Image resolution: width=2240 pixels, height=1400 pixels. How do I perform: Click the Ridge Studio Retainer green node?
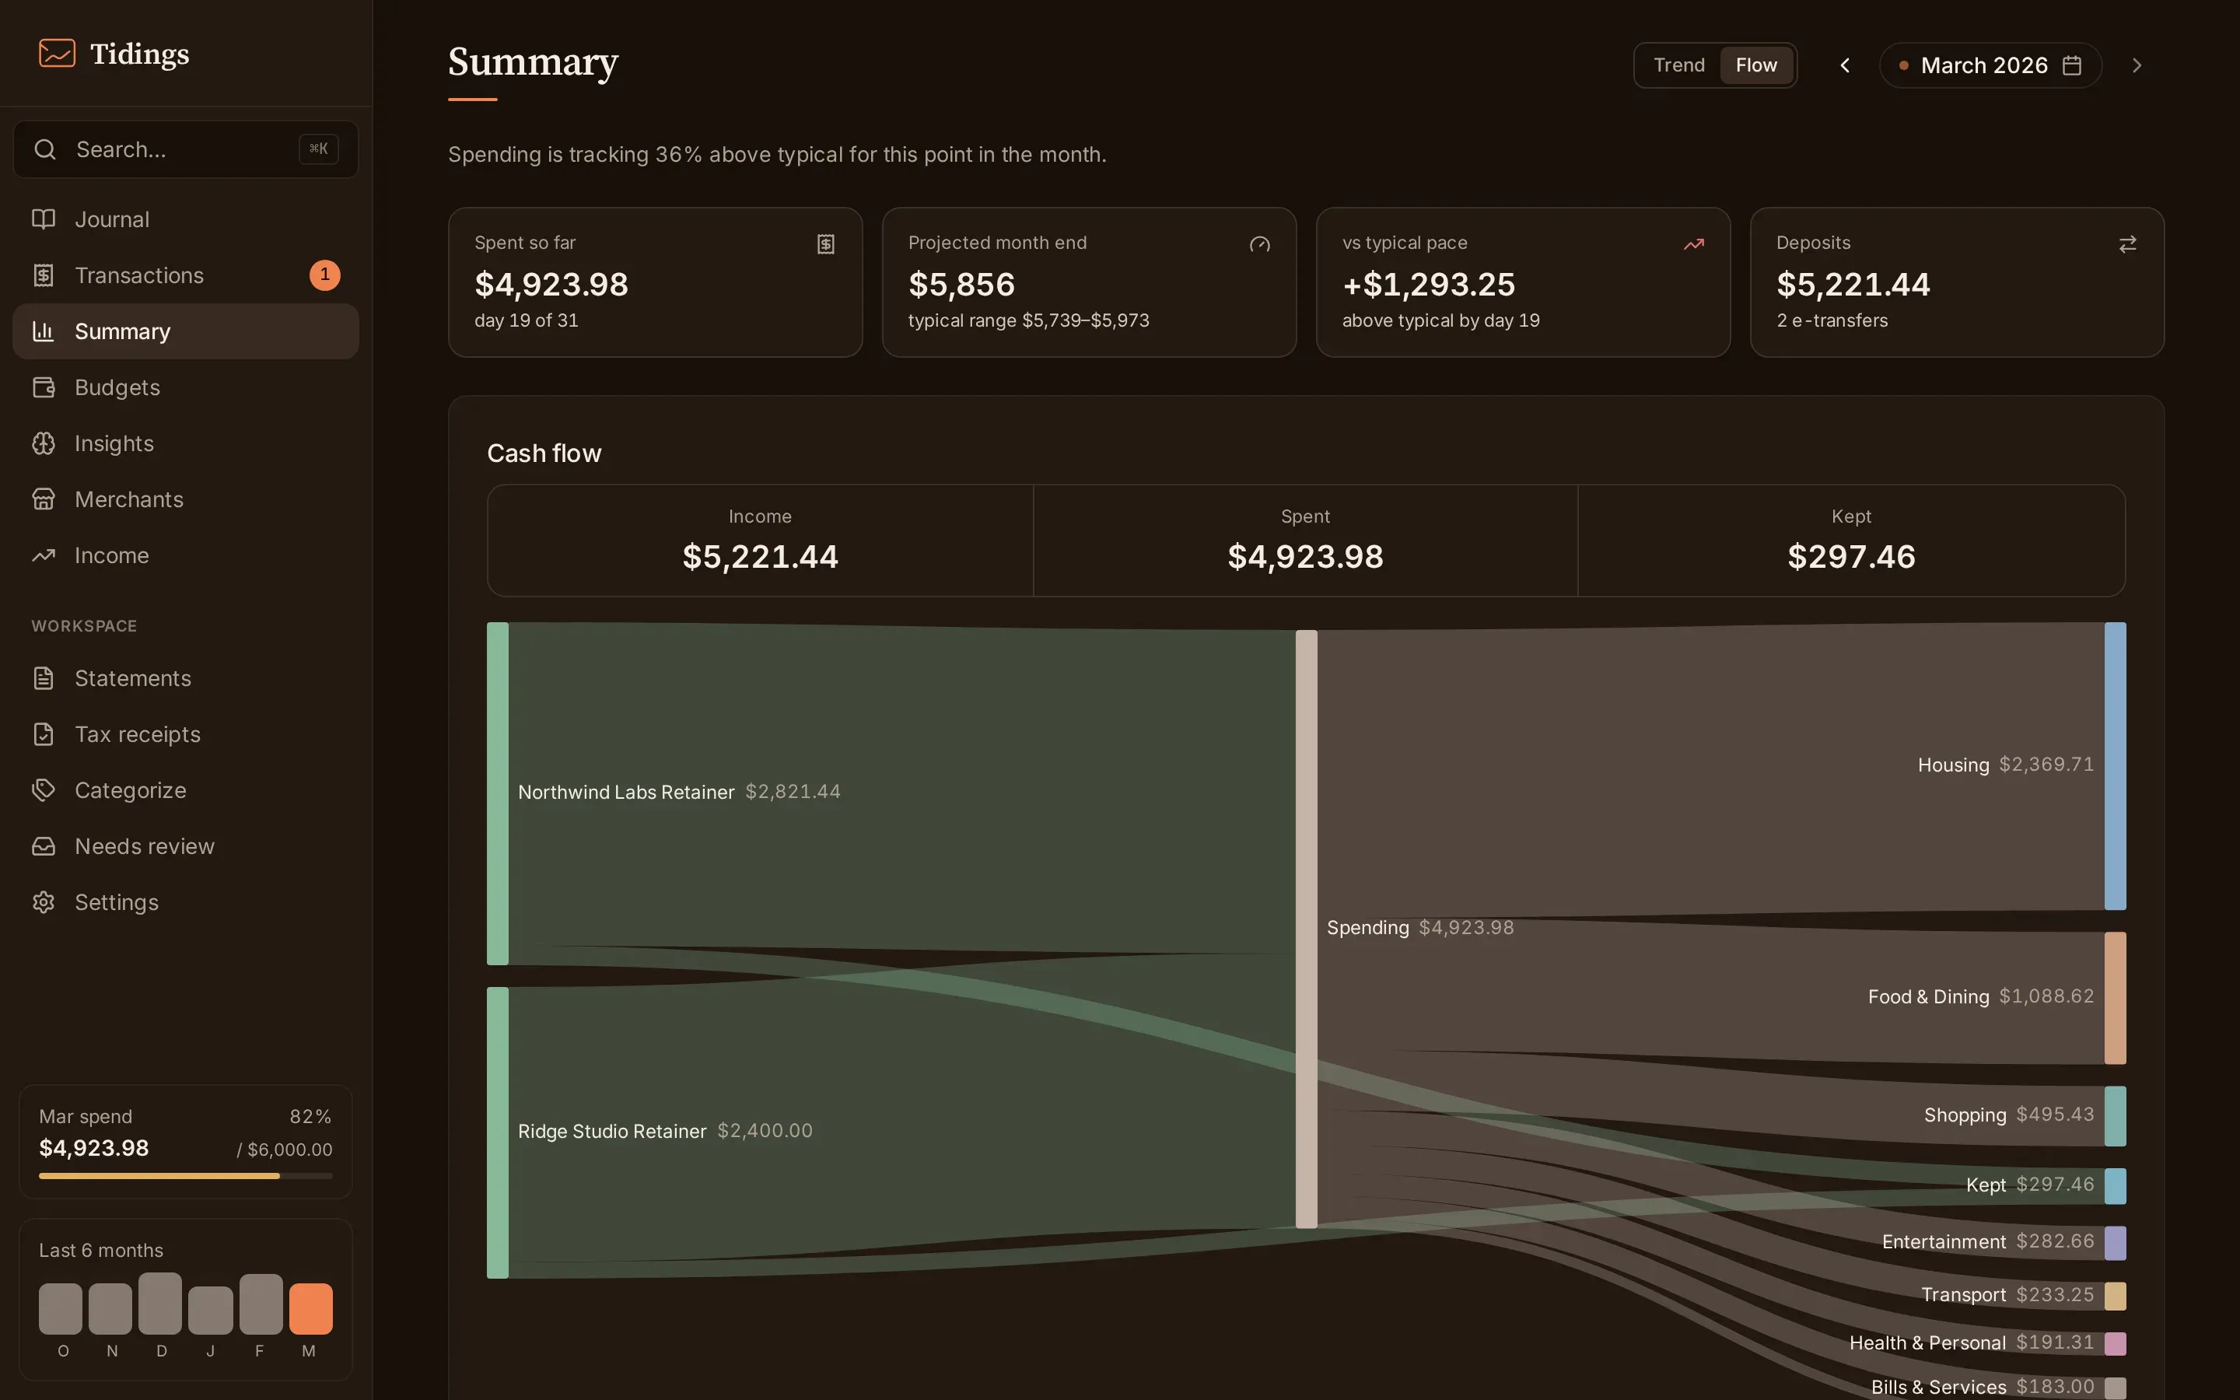[x=498, y=1132]
